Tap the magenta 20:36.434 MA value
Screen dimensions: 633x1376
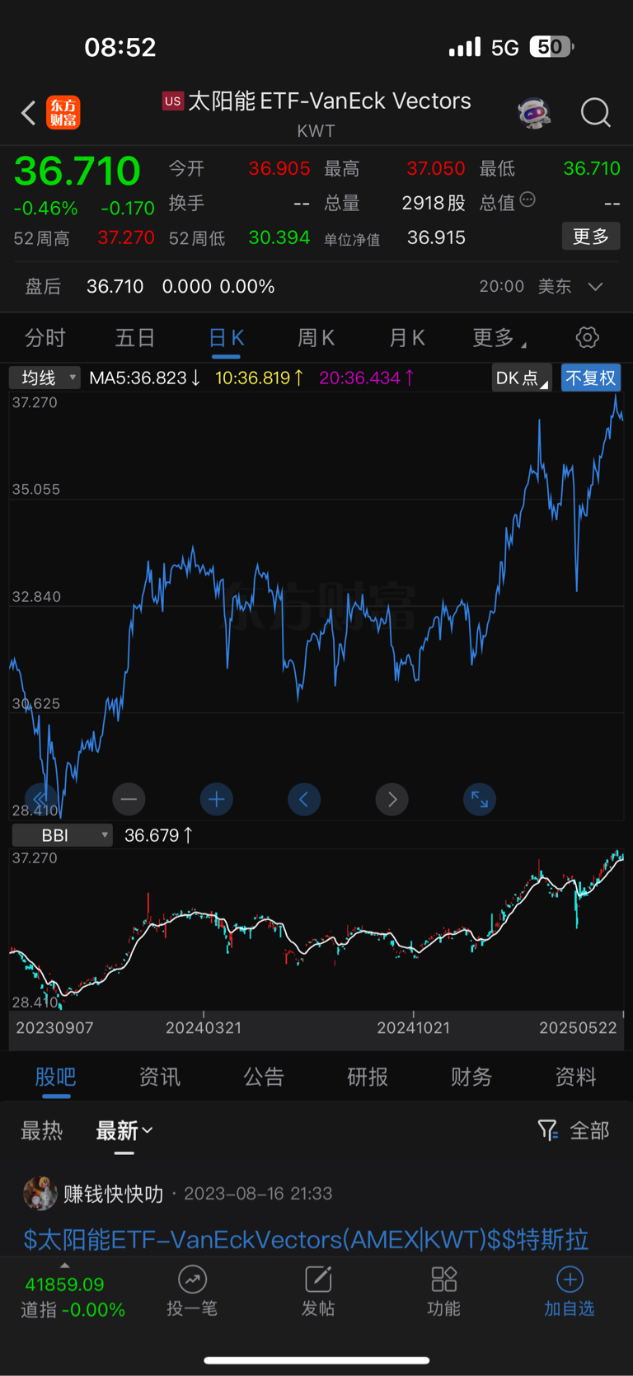367,378
